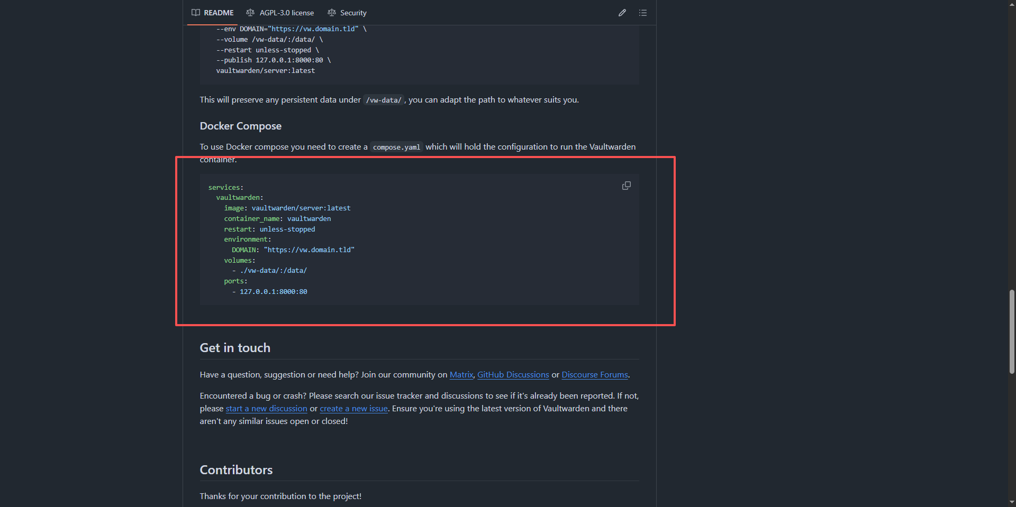Open the Matrix community link
Viewport: 1016px width, 507px height.
pos(461,375)
